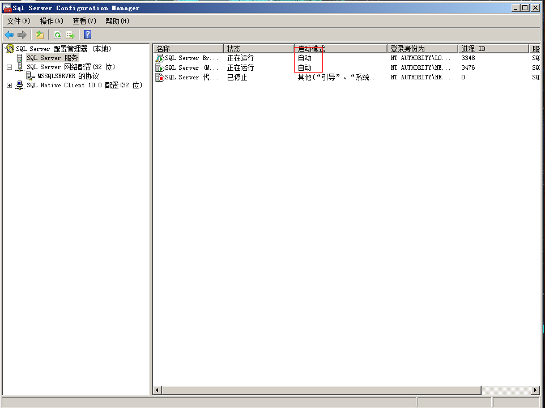545x408 pixels.
Task: Click the SQL Server 配置管理器 root node icon
Action: coord(10,49)
